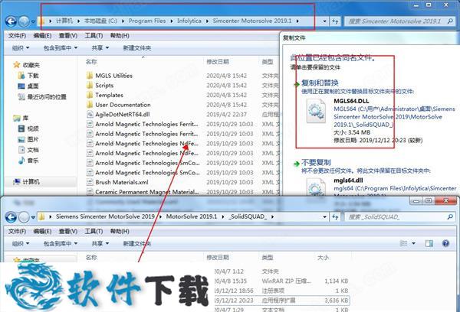Click 新建文件夹 in top window

[x=137, y=47]
